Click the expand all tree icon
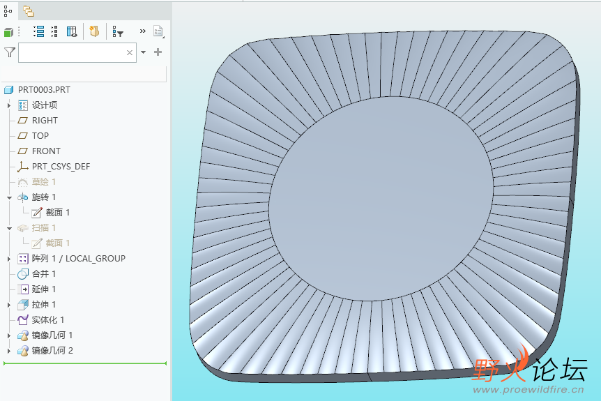 [x=38, y=31]
